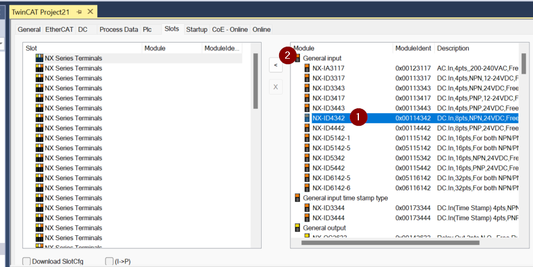Click the General output group label
Image resolution: width=533 pixels, height=267 pixels.
[x=324, y=228]
